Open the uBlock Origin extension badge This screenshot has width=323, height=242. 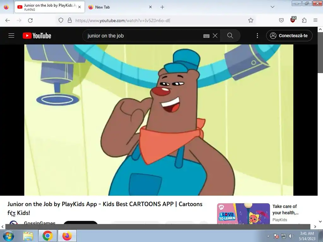[x=293, y=20]
